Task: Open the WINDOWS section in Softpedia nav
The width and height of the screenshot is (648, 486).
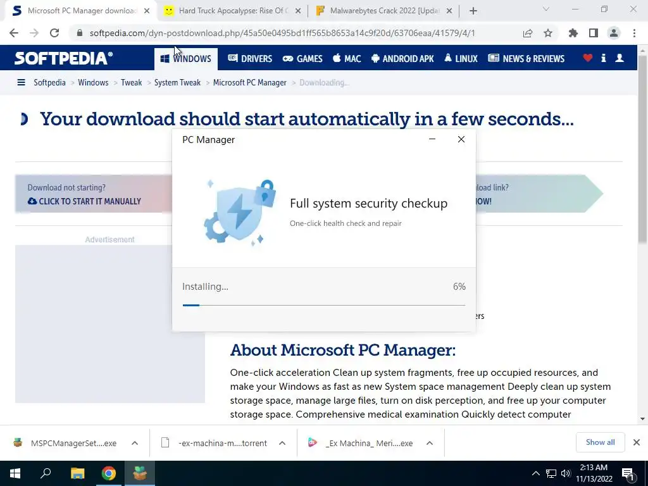Action: (x=186, y=59)
